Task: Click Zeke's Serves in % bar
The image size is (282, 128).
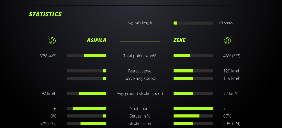Action: click(x=193, y=116)
